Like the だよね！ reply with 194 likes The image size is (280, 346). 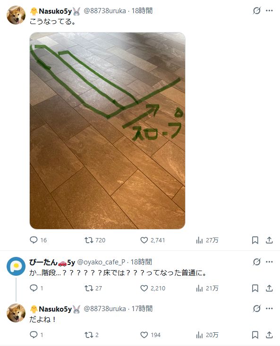tap(150, 335)
